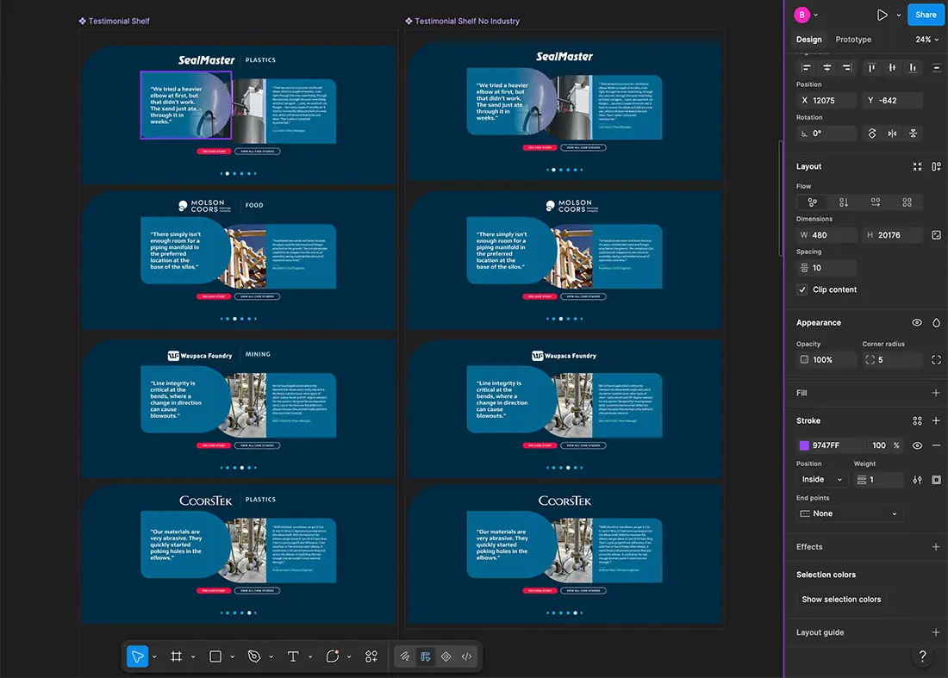Image resolution: width=948 pixels, height=678 pixels.
Task: Set flow to vertical layout
Action: [x=844, y=202]
